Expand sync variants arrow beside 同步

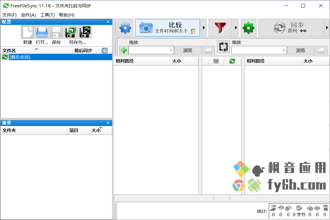[327, 28]
